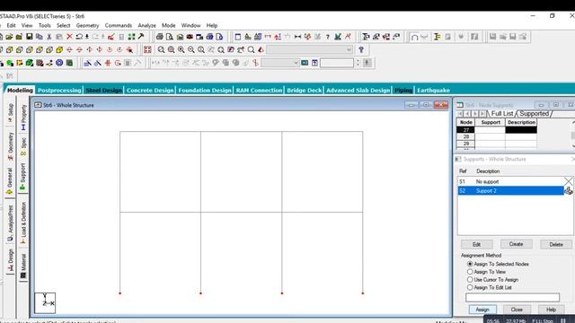The image size is (575, 323).
Task: Open the Edit menu
Action: (11, 25)
